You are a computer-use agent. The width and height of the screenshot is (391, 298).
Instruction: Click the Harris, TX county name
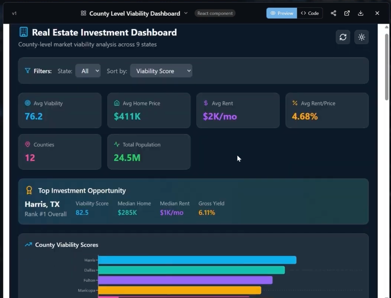[x=42, y=204]
